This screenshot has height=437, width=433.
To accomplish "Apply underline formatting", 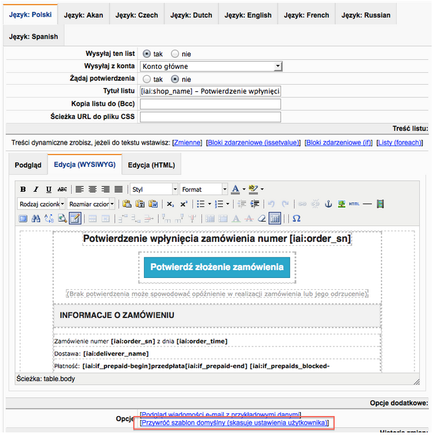I will click(x=49, y=189).
